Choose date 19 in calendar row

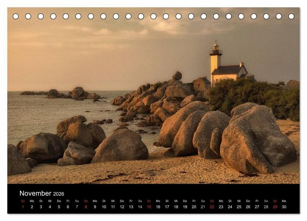[185, 207]
